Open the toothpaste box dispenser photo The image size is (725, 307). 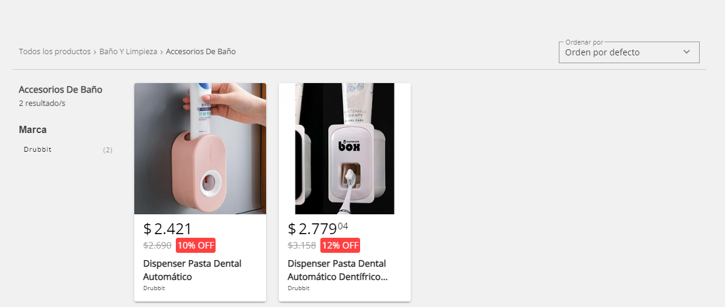pos(344,149)
